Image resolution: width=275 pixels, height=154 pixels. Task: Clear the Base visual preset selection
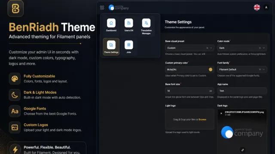click(x=207, y=48)
